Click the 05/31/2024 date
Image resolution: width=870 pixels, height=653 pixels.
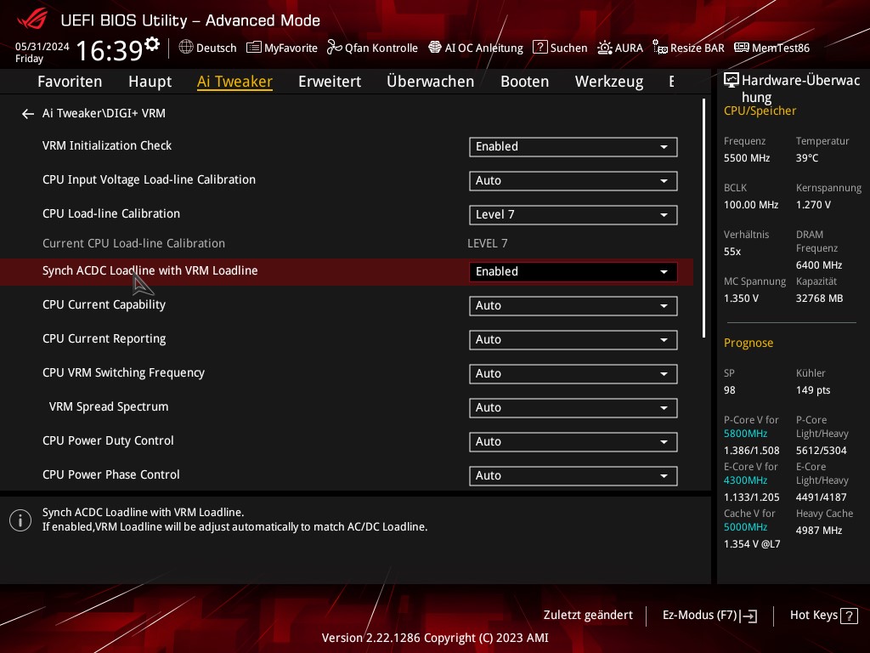[42, 47]
